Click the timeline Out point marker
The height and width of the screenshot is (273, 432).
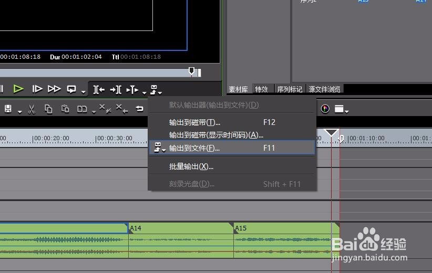[x=342, y=139]
